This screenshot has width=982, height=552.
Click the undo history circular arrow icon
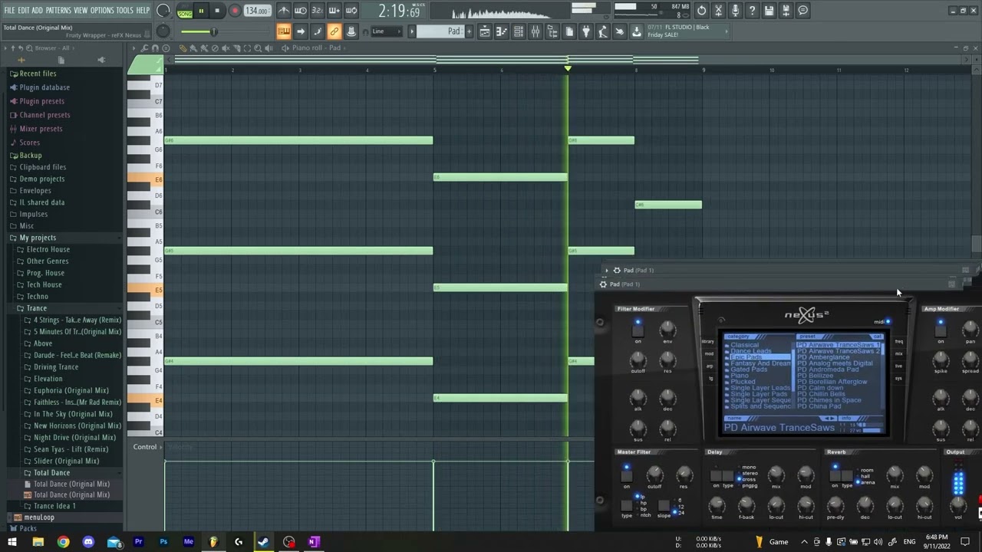tap(701, 11)
